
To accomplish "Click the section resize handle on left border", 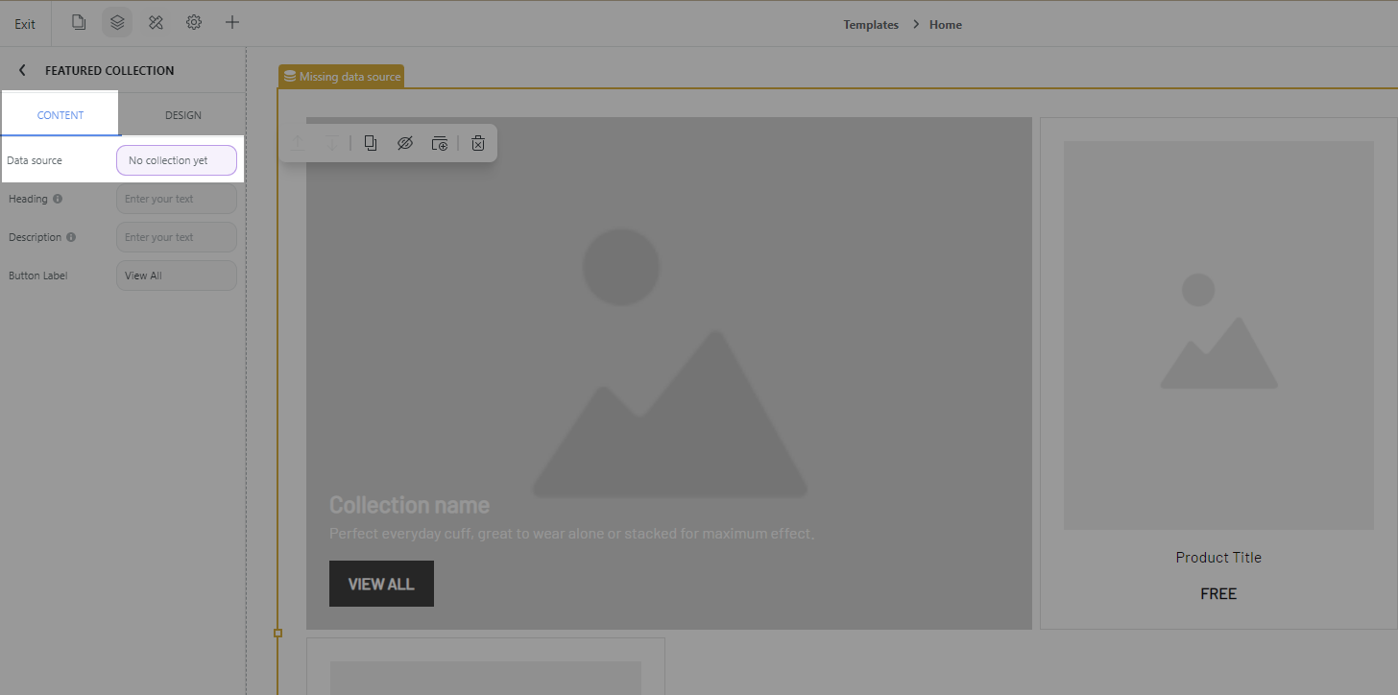I will [277, 633].
